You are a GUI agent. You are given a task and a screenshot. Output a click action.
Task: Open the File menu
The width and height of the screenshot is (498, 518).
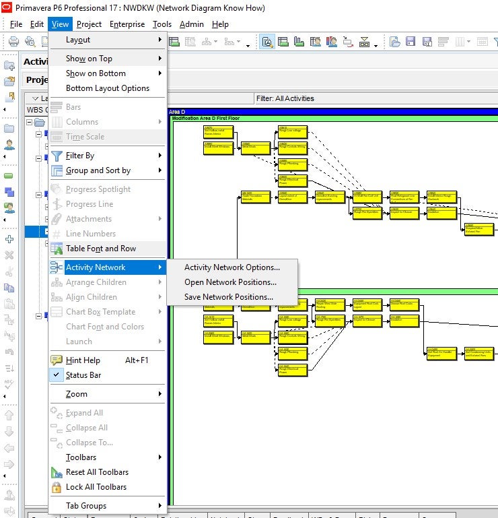16,24
